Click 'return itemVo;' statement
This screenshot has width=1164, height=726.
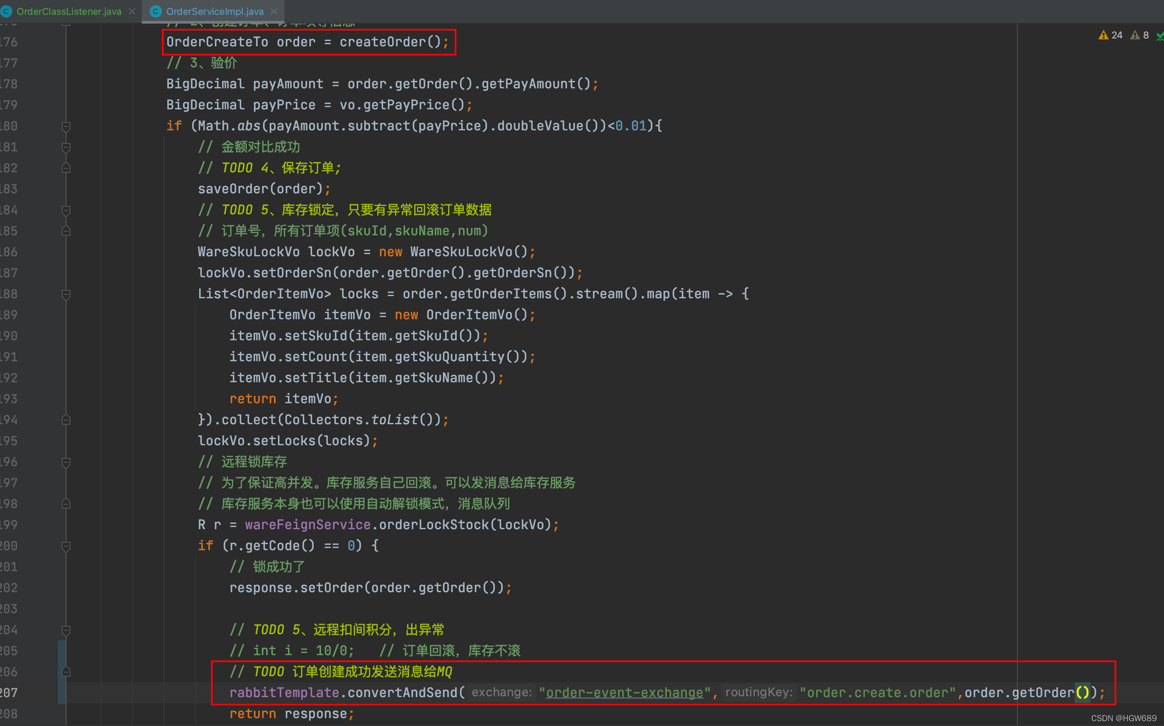[x=284, y=398]
